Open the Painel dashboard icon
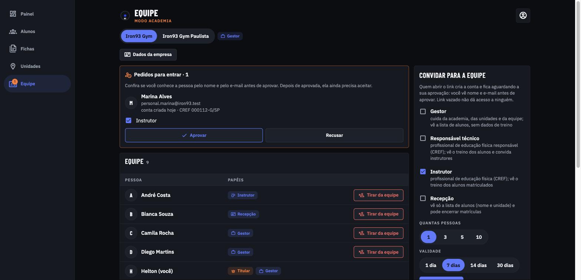 tap(13, 14)
